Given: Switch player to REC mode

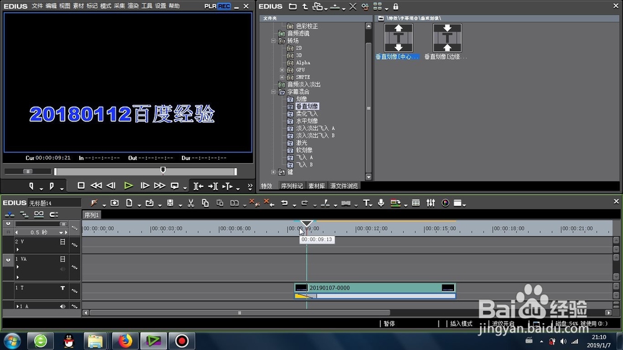Looking at the screenshot, I should [224, 6].
